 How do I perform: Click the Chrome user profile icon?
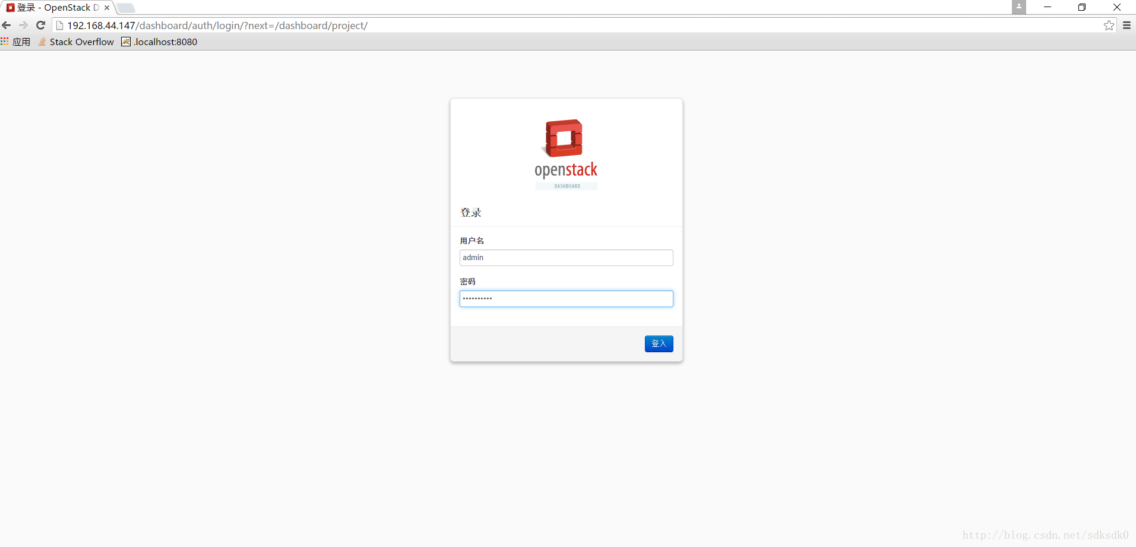point(1018,7)
